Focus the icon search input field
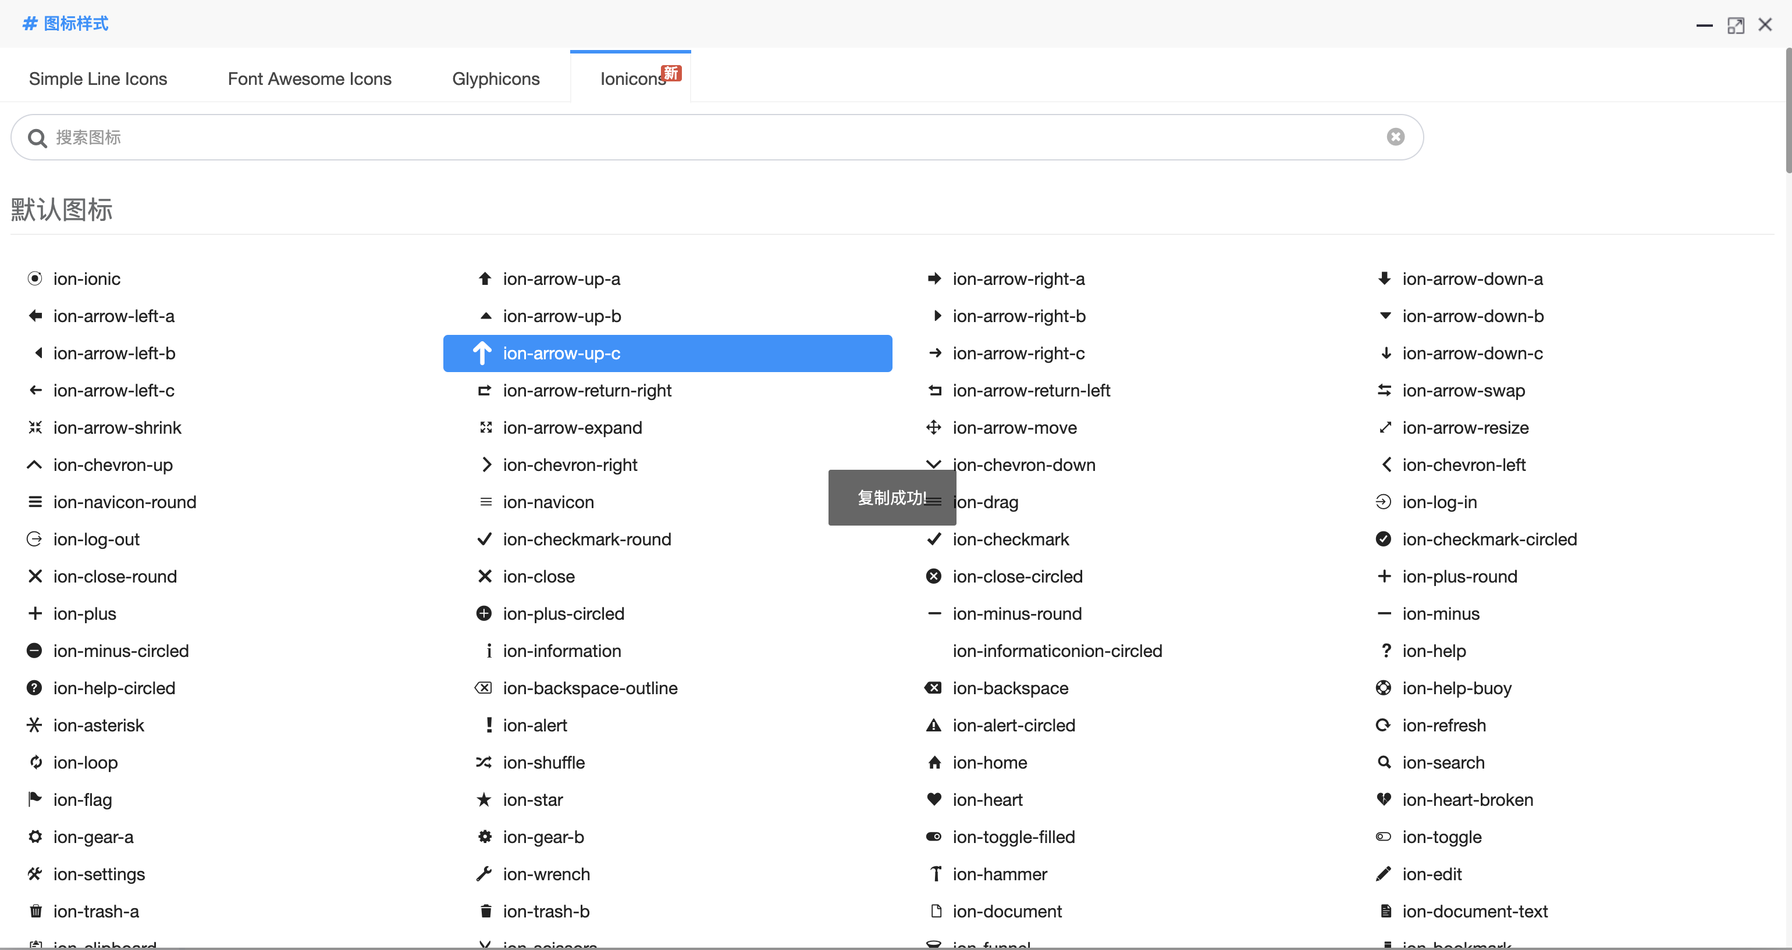 (x=696, y=137)
